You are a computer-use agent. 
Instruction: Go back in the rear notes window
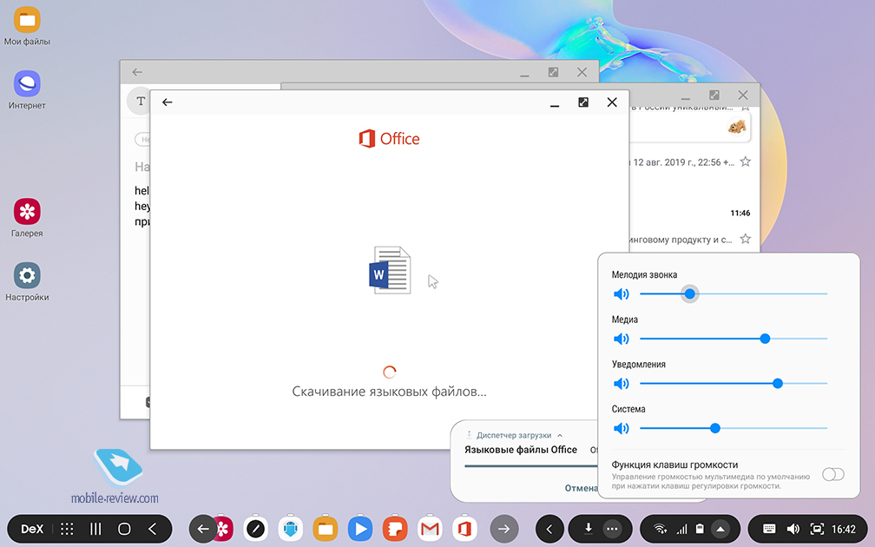tap(137, 72)
